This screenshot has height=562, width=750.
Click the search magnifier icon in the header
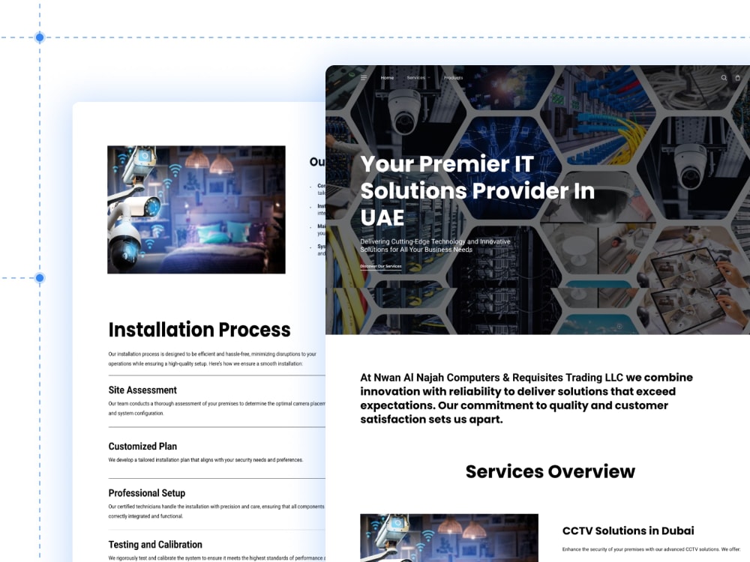click(724, 77)
